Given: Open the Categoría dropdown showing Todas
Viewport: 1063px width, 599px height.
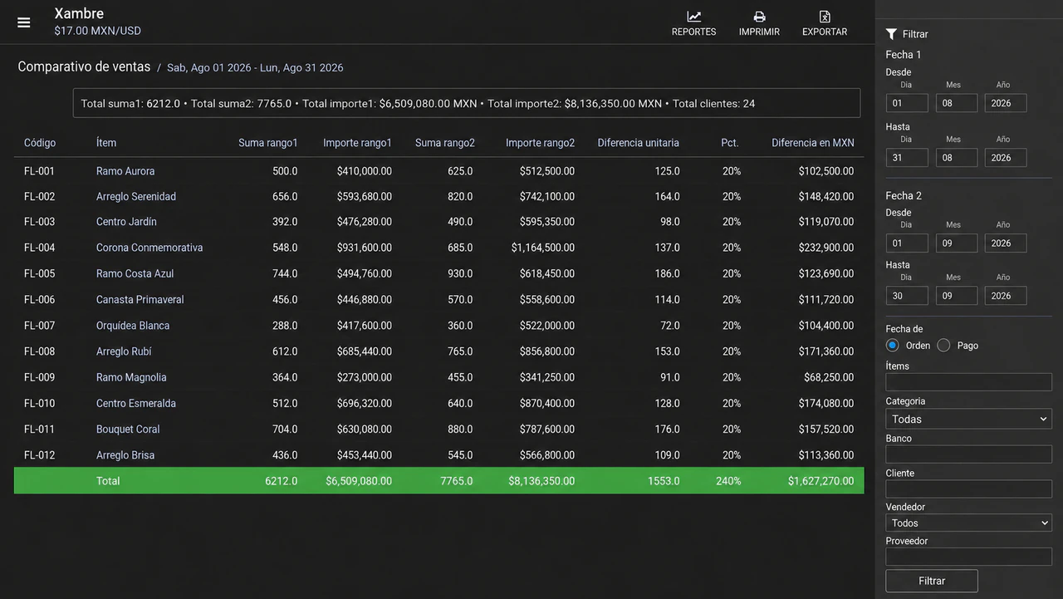Looking at the screenshot, I should 968,419.
